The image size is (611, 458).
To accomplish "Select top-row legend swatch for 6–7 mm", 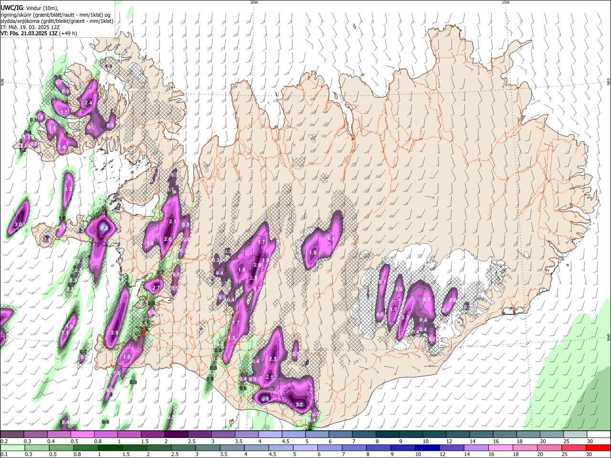I will pos(340,435).
